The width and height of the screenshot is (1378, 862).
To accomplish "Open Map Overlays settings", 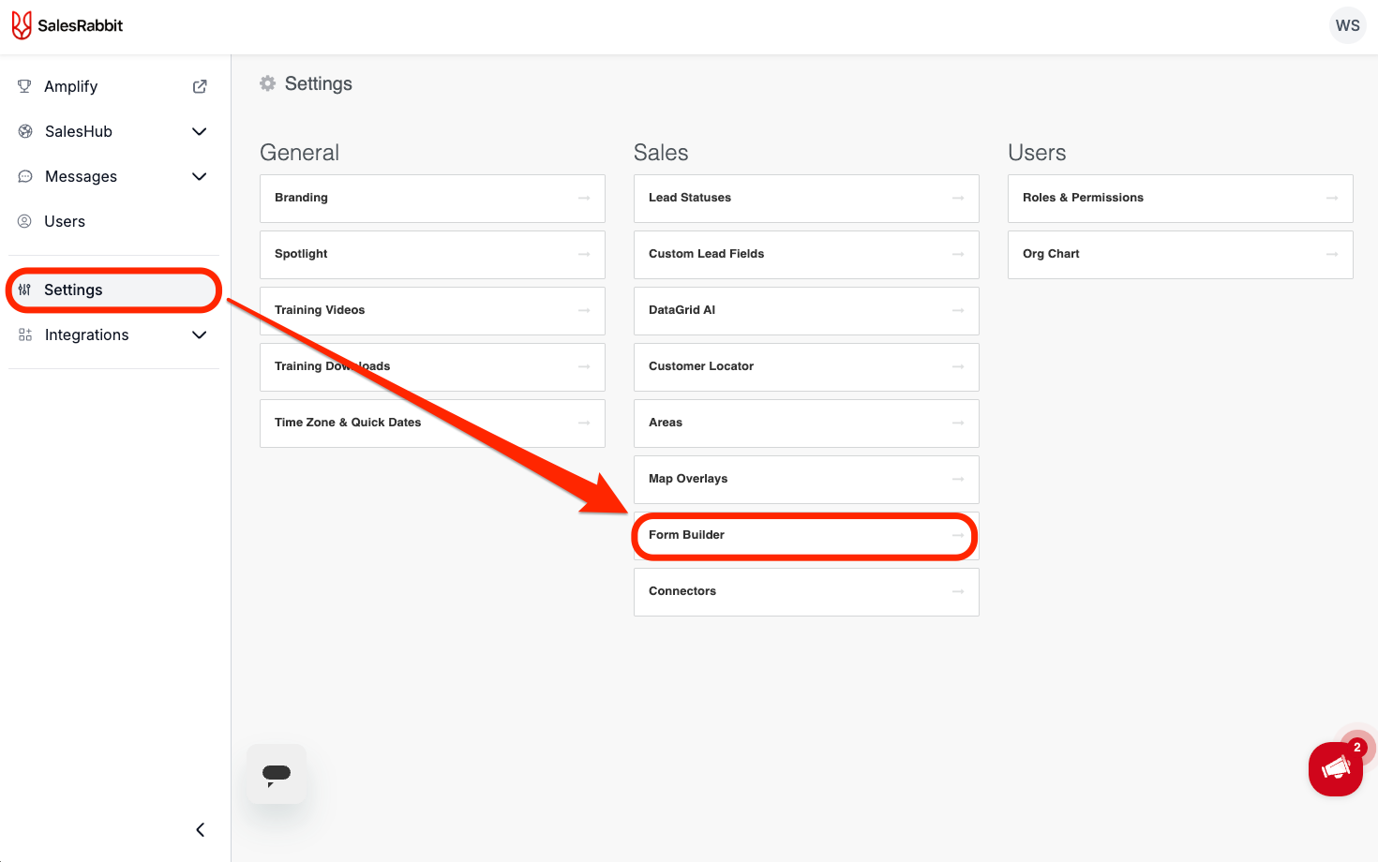I will 806,480.
